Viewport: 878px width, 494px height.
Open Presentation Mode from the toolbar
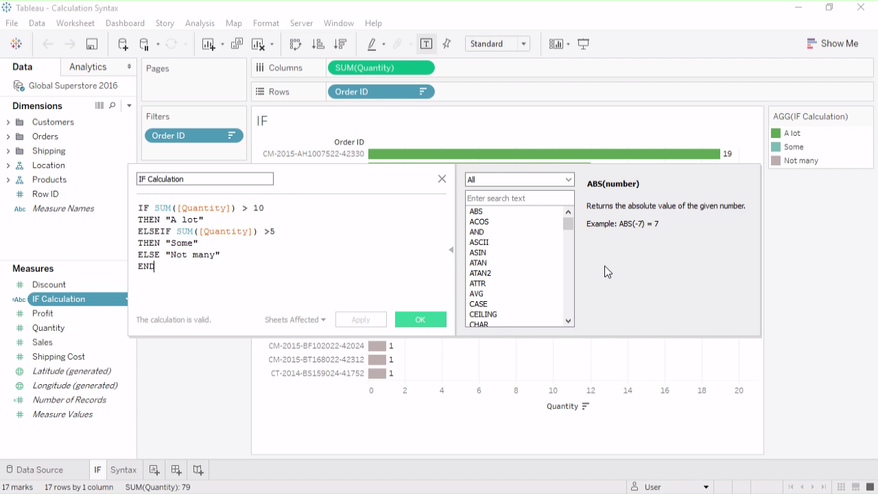(x=584, y=44)
